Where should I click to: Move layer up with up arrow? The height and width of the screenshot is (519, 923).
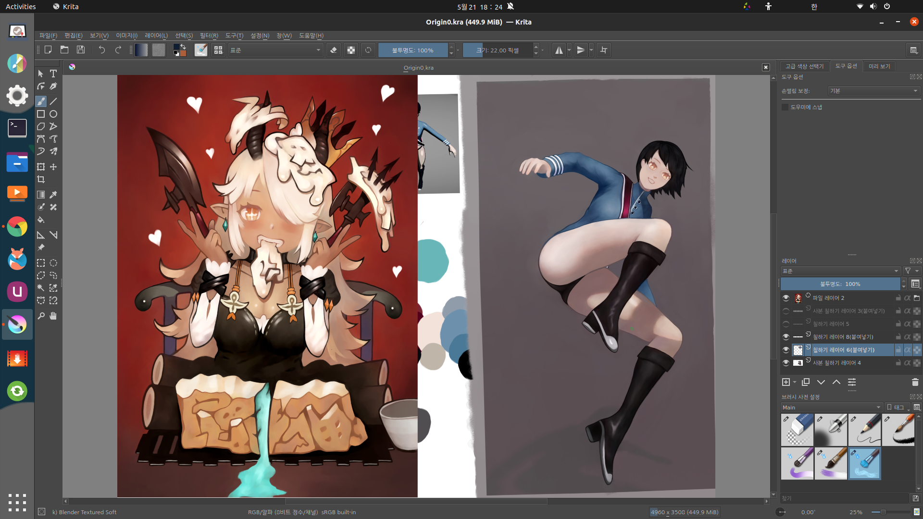836,382
